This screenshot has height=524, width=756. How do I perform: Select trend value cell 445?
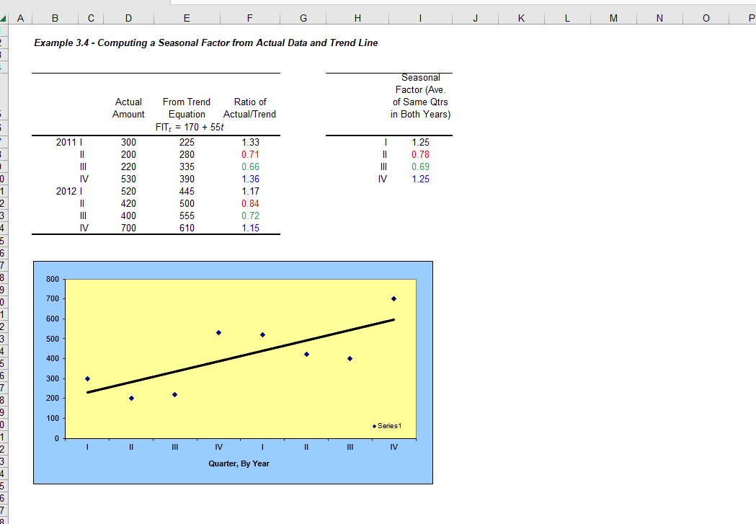[187, 192]
